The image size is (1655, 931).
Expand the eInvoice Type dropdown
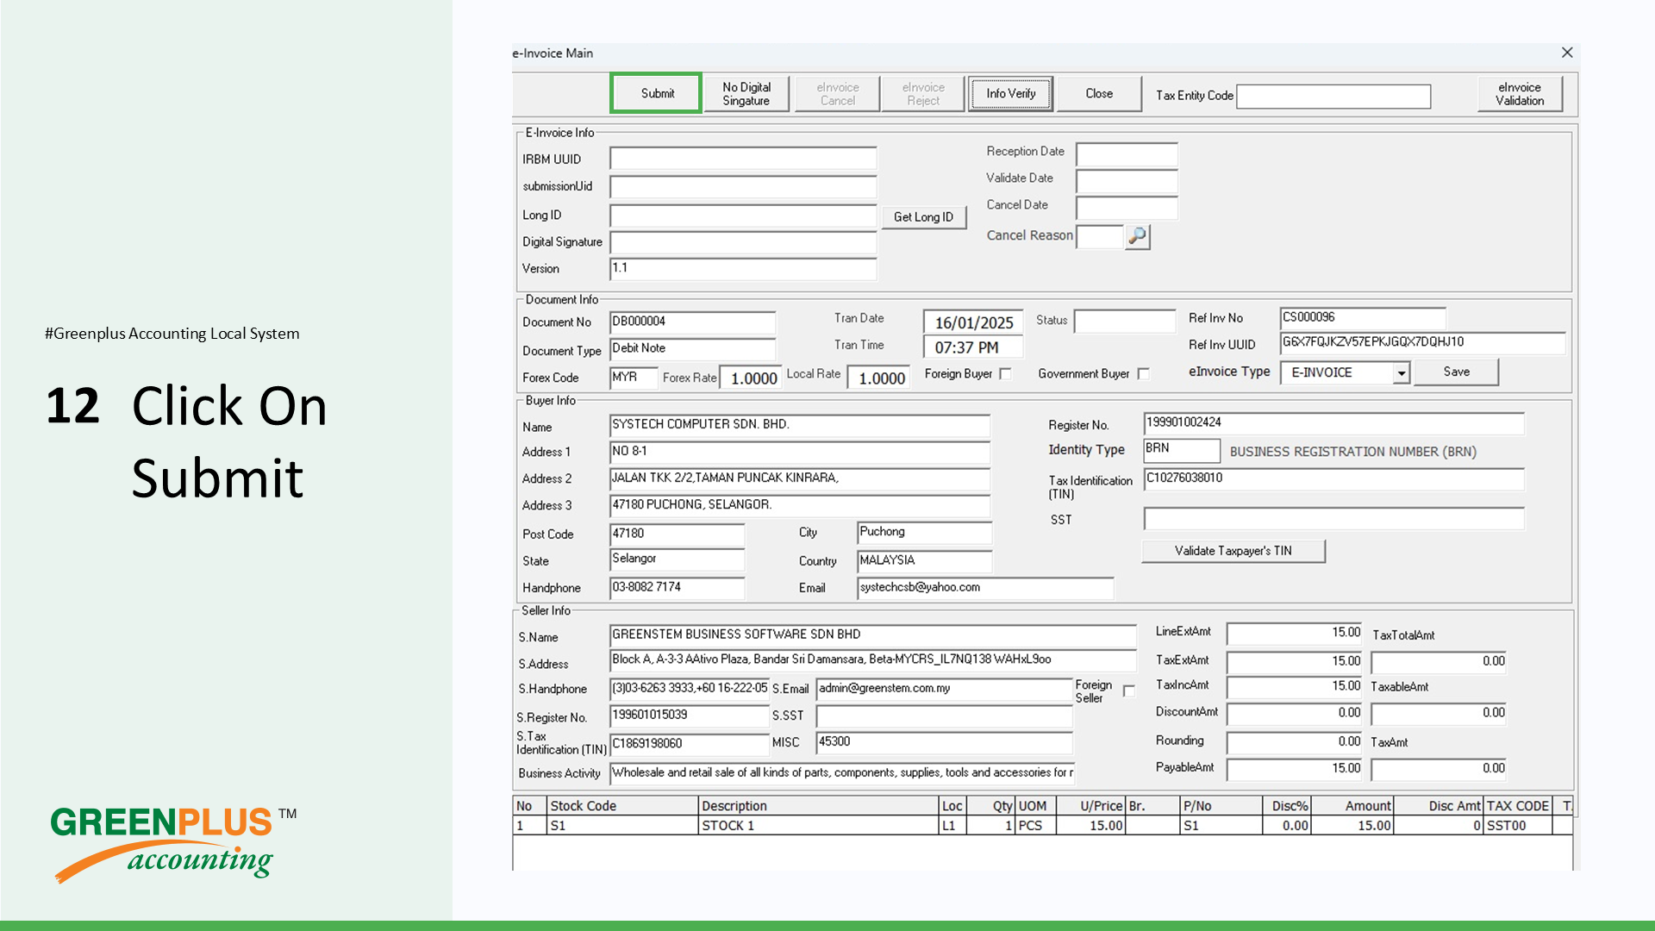coord(1402,373)
